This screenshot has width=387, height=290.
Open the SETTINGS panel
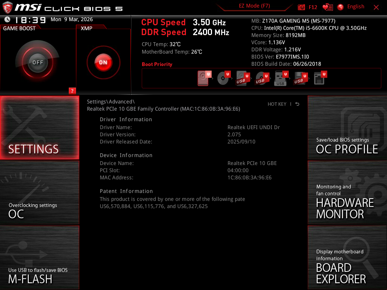(39, 128)
